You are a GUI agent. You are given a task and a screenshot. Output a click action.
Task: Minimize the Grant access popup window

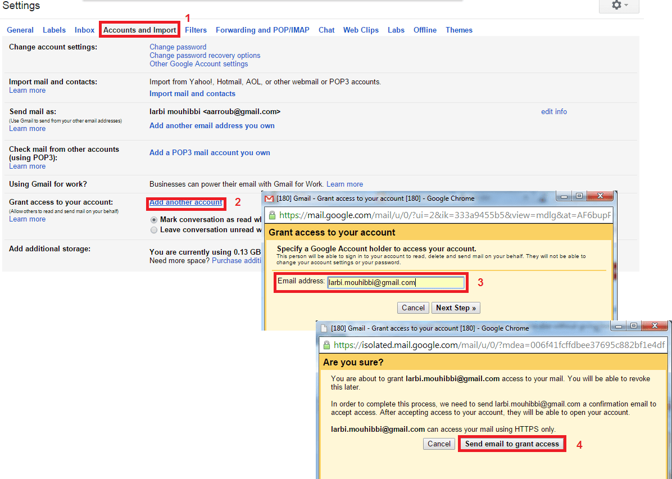coord(564,196)
